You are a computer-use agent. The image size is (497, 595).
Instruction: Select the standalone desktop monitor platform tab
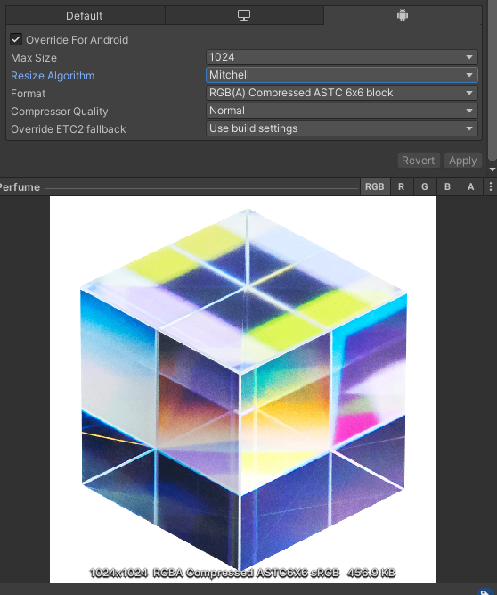(x=244, y=15)
